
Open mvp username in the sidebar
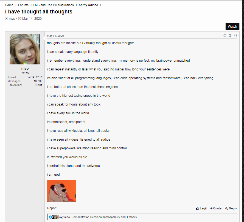(25, 69)
